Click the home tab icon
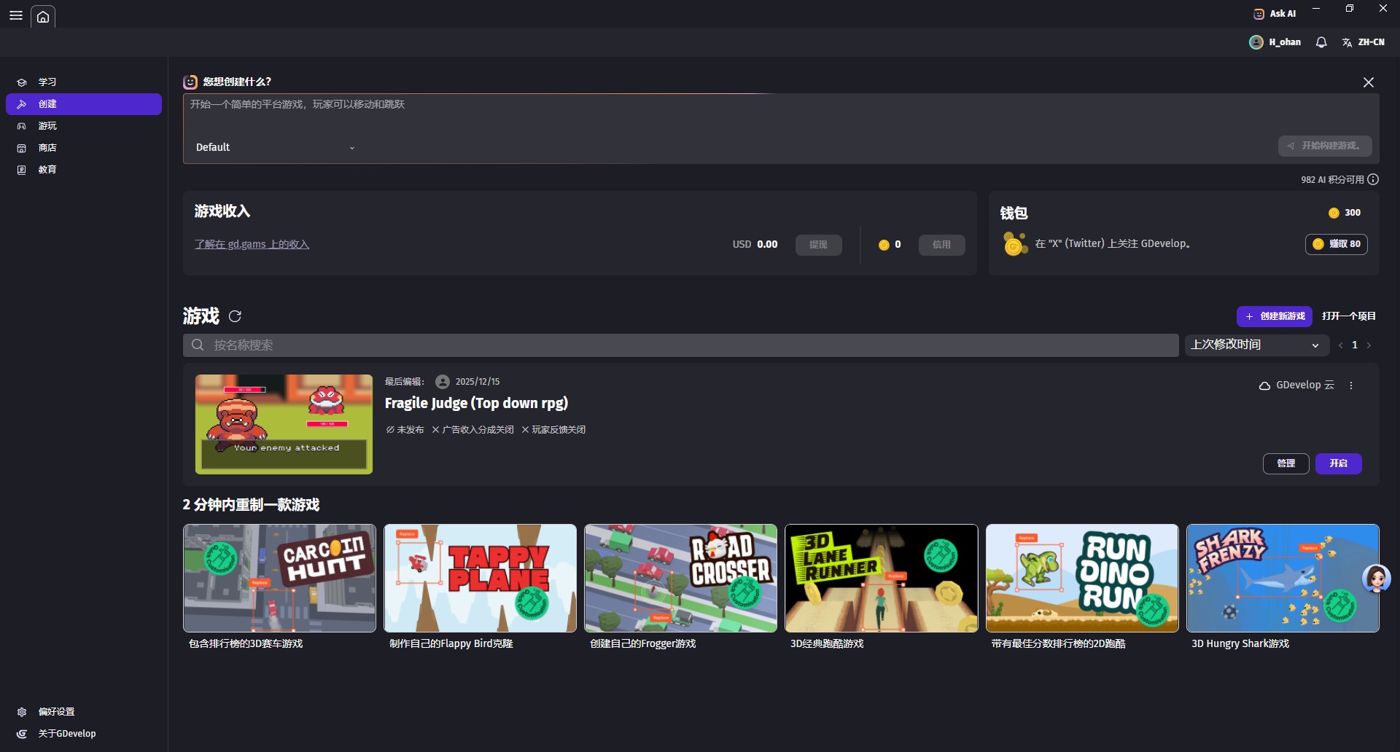Image resolution: width=1400 pixels, height=752 pixels. coord(43,17)
